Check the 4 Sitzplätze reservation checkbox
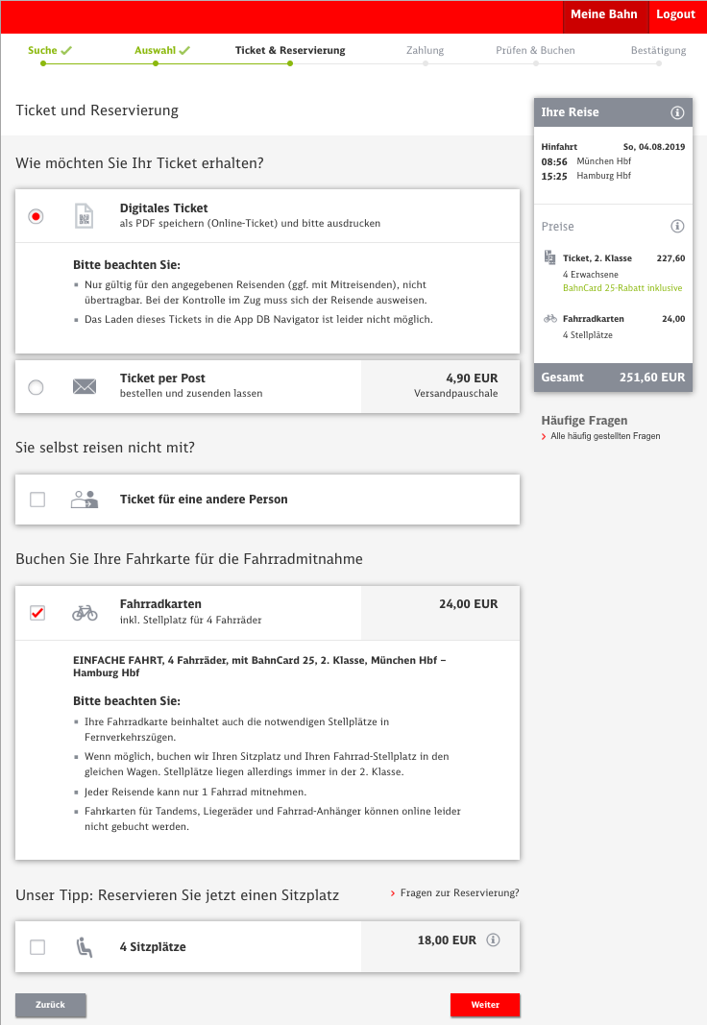Screen dimensions: 707x1025 (37, 947)
